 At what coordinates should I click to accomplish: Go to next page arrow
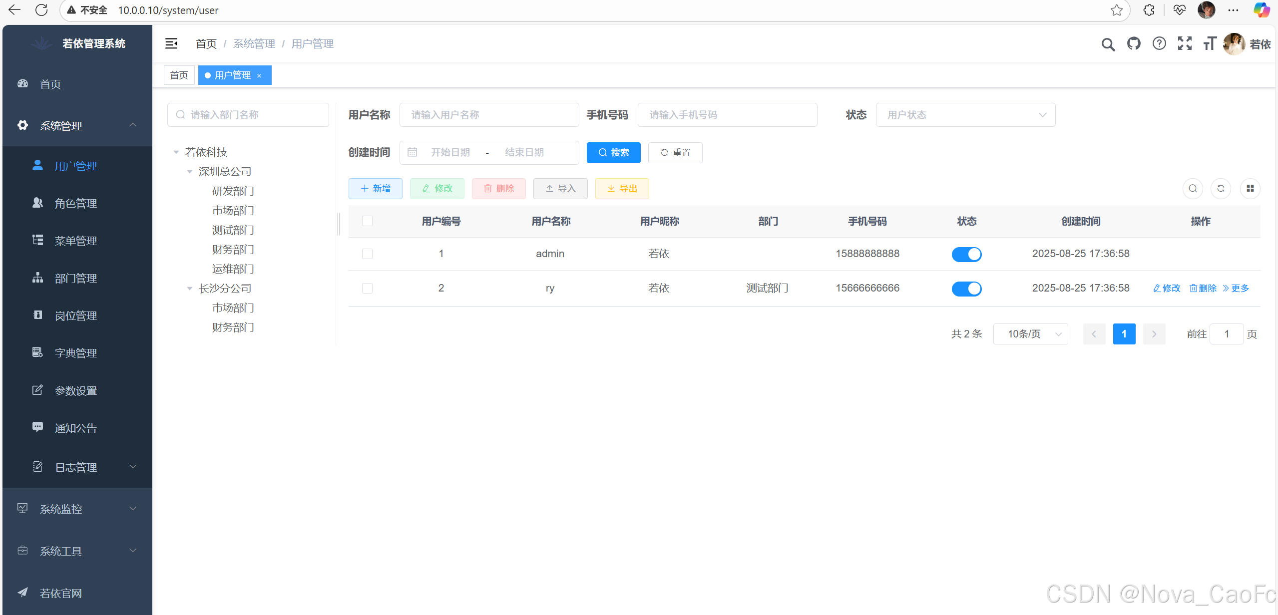(x=1154, y=334)
